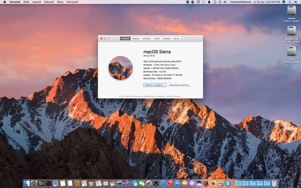This screenshot has width=301, height=188.
Task: Open the App Store in the Dock
Action: 178,183
